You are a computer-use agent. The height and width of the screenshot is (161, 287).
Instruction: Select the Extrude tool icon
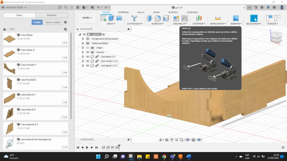point(111,18)
